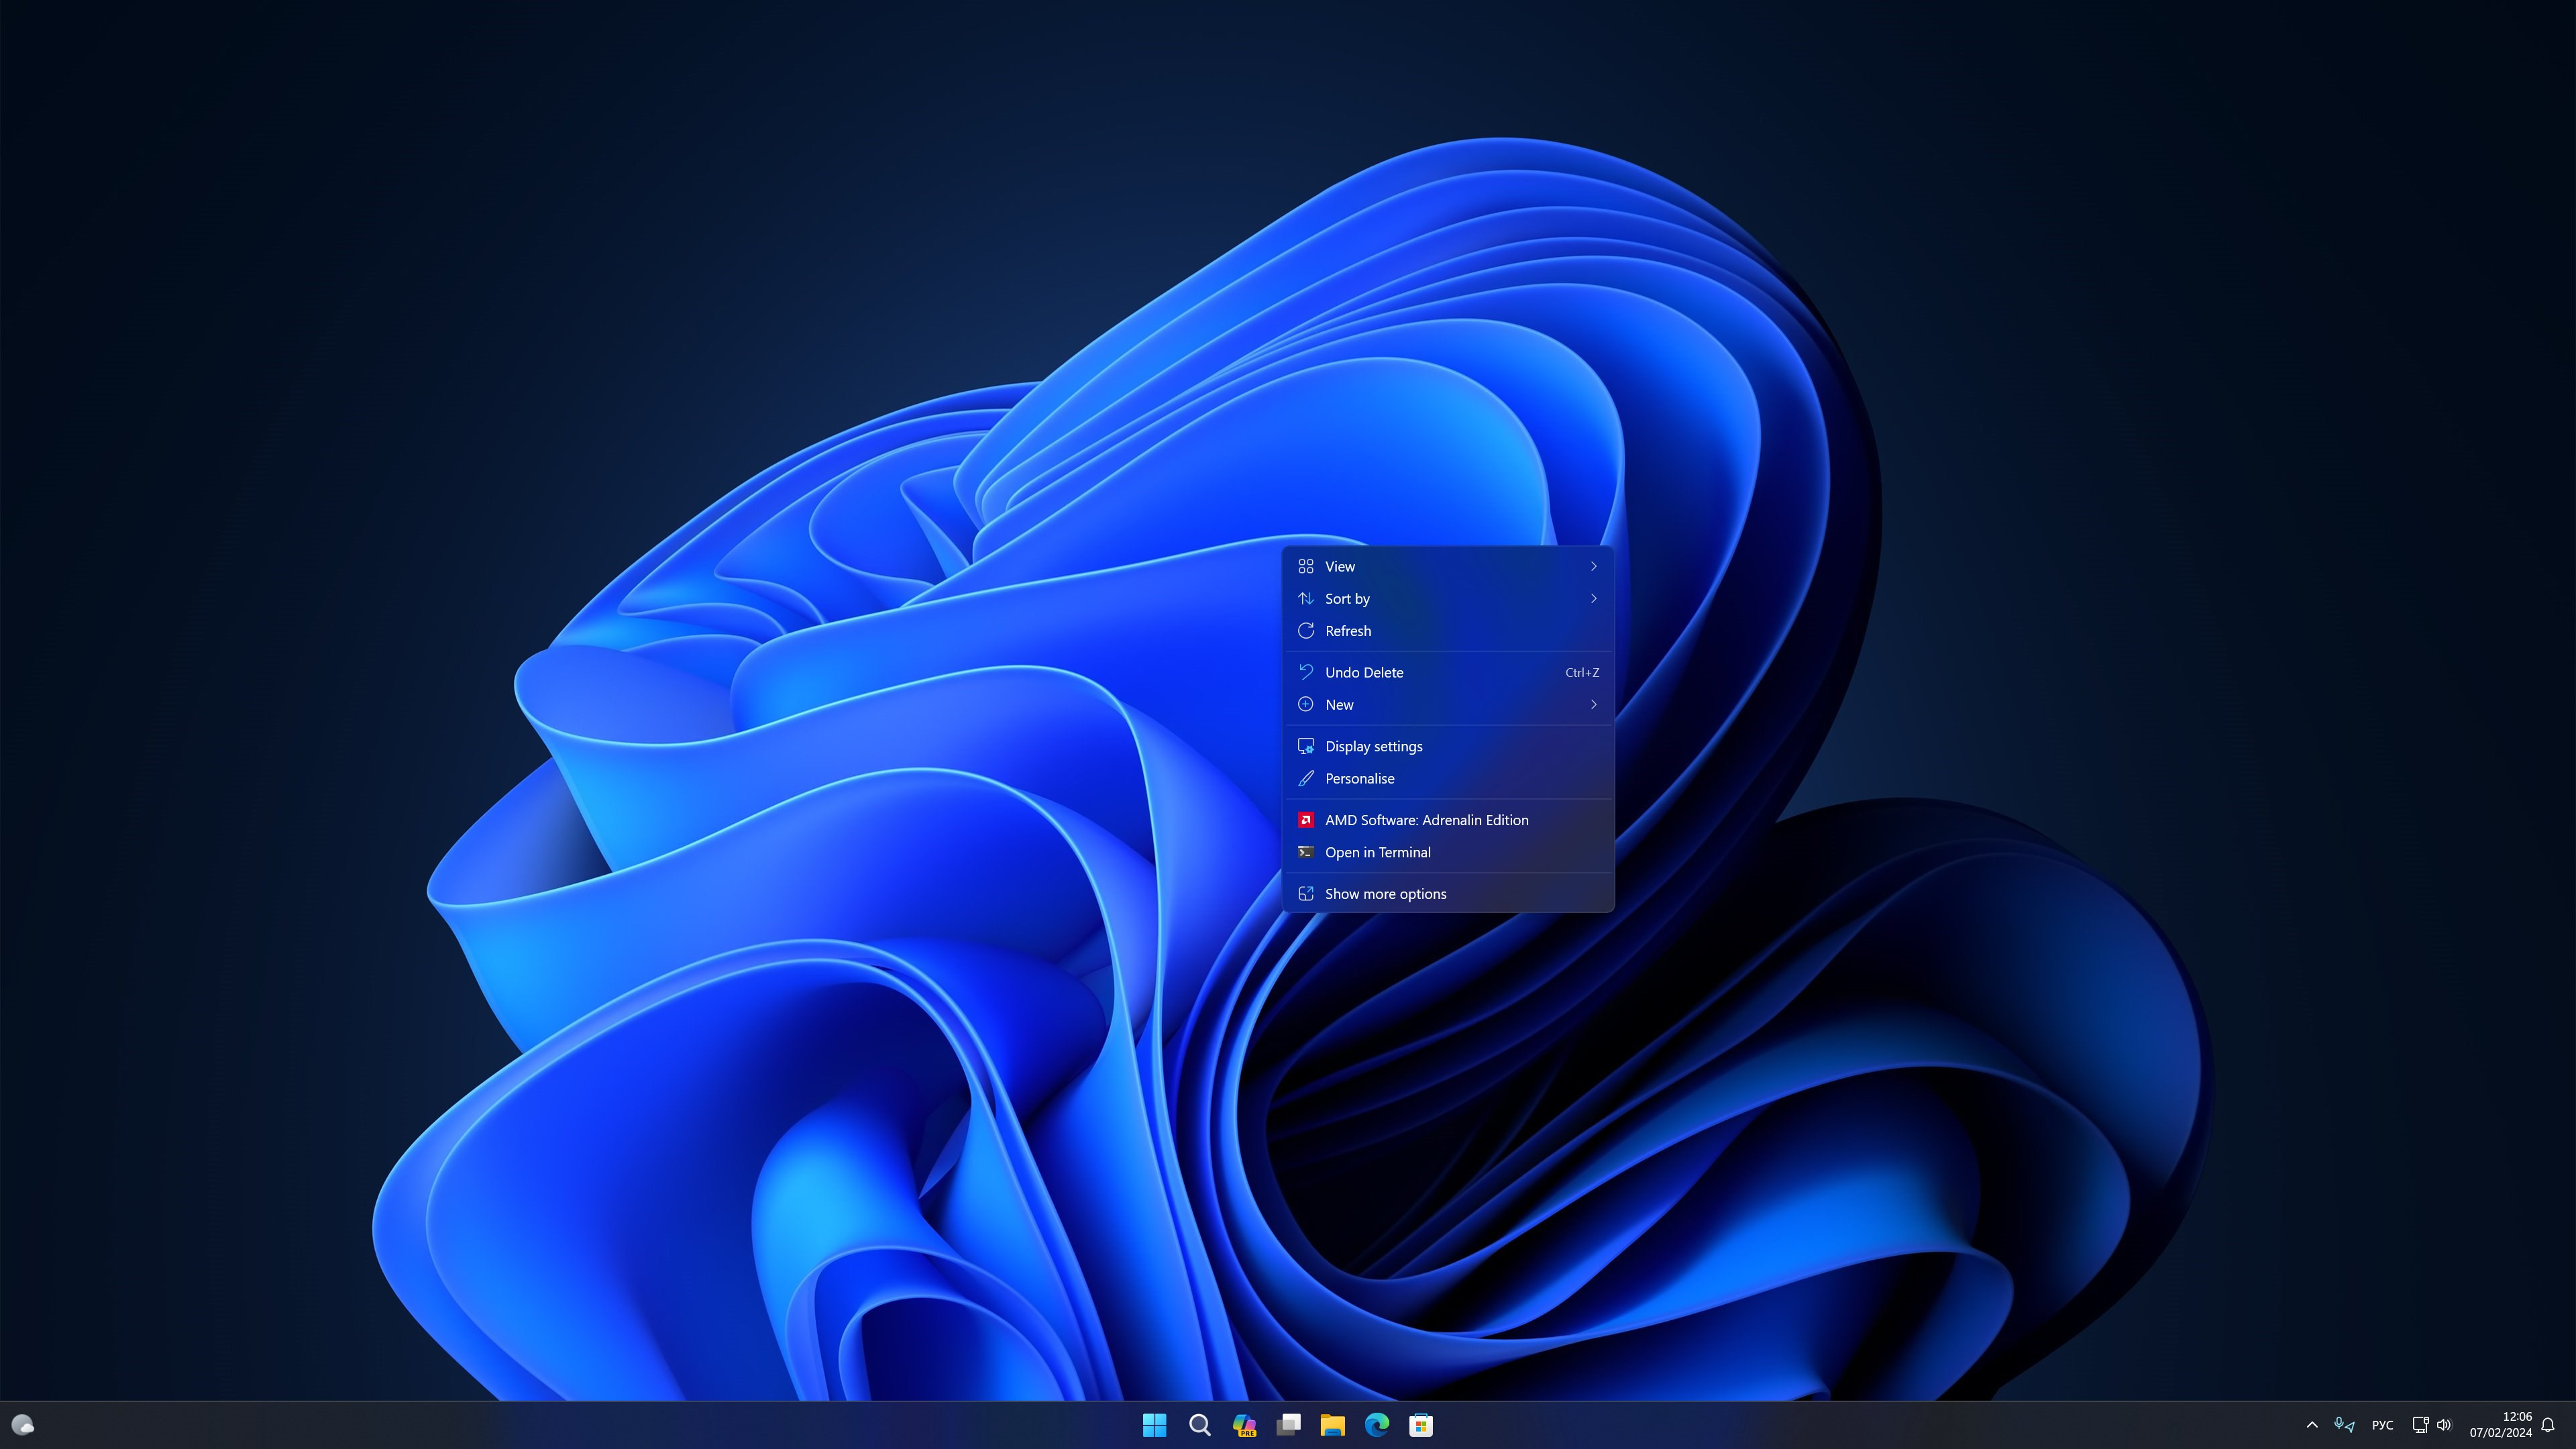Switch the РУС input language indicator
The height and width of the screenshot is (1449, 2576).
click(x=2382, y=1425)
